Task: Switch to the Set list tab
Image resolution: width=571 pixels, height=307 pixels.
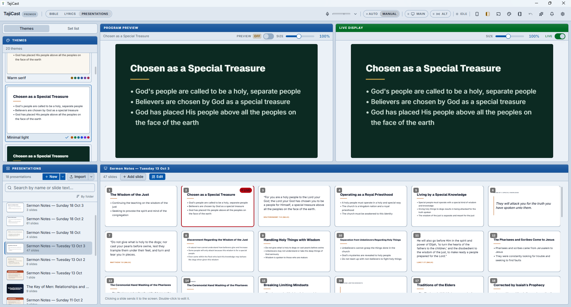Action: [73, 29]
